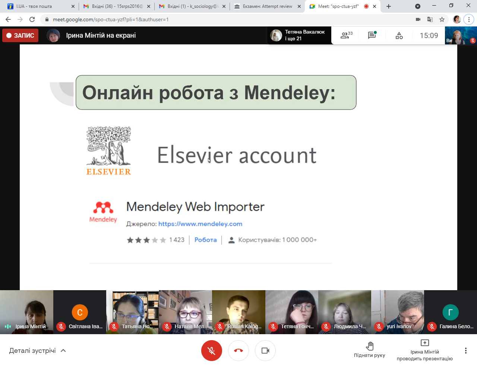Click the red hang up call button
This screenshot has width=477, height=367.
(x=238, y=351)
